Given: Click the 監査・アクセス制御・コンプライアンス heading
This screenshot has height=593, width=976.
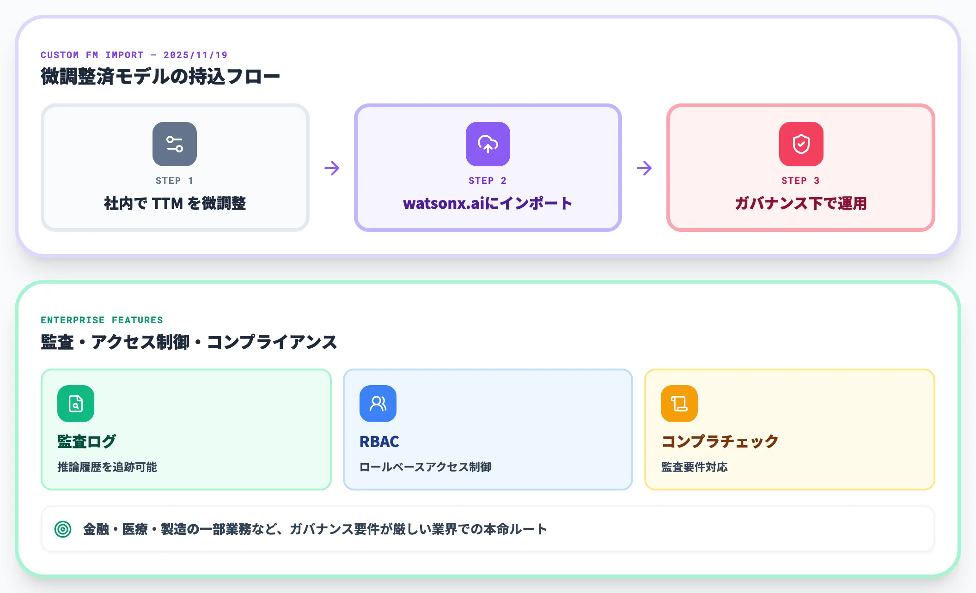Looking at the screenshot, I should pos(189,342).
